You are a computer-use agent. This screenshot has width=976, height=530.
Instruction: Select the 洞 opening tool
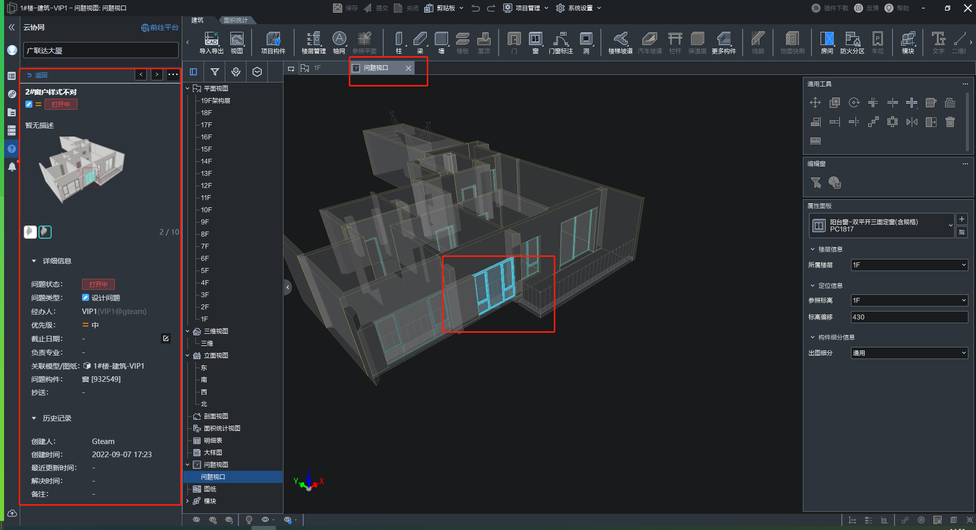tap(586, 42)
